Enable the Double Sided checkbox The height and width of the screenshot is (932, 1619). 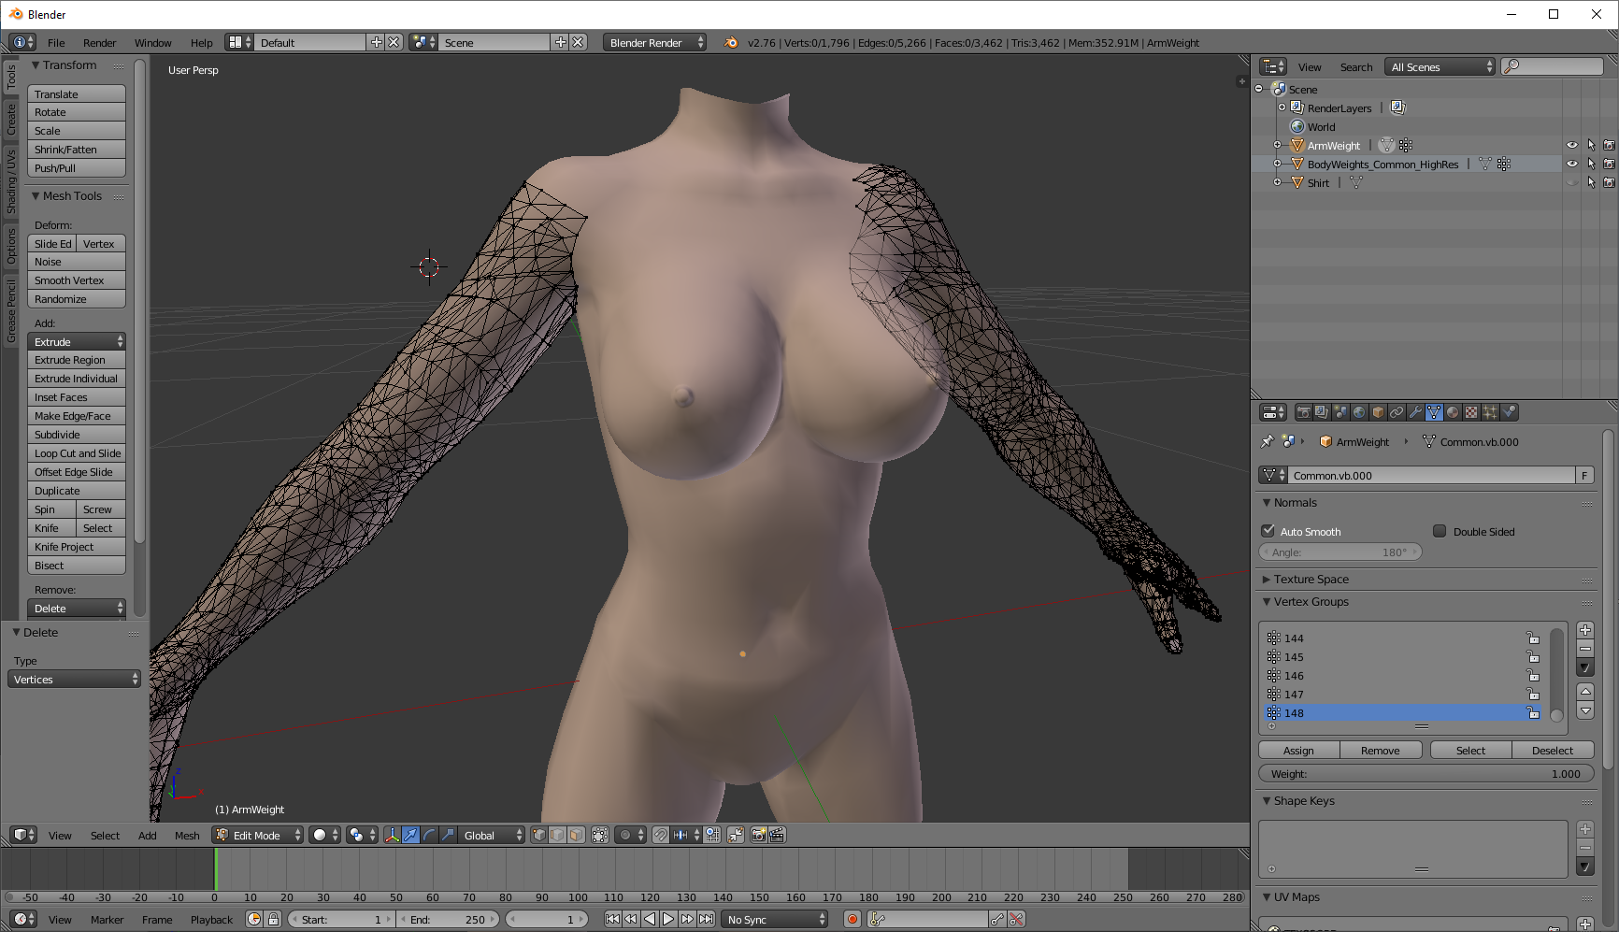point(1440,531)
